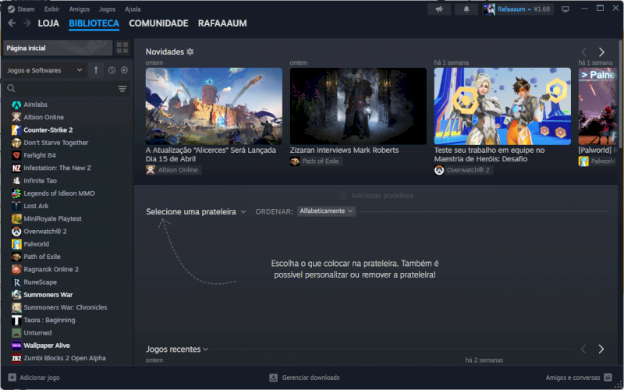This screenshot has width=624, height=390.
Task: Open the Jogos menu
Action: (107, 9)
